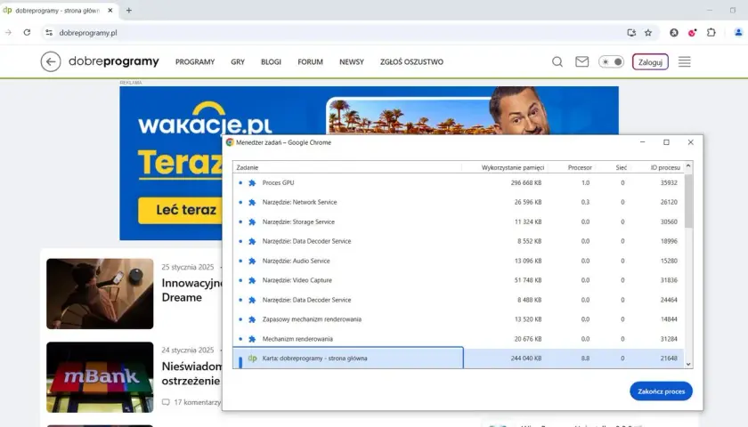Image resolution: width=748 pixels, height=427 pixels.
Task: Open the mBank article thumbnail
Action: point(100,377)
